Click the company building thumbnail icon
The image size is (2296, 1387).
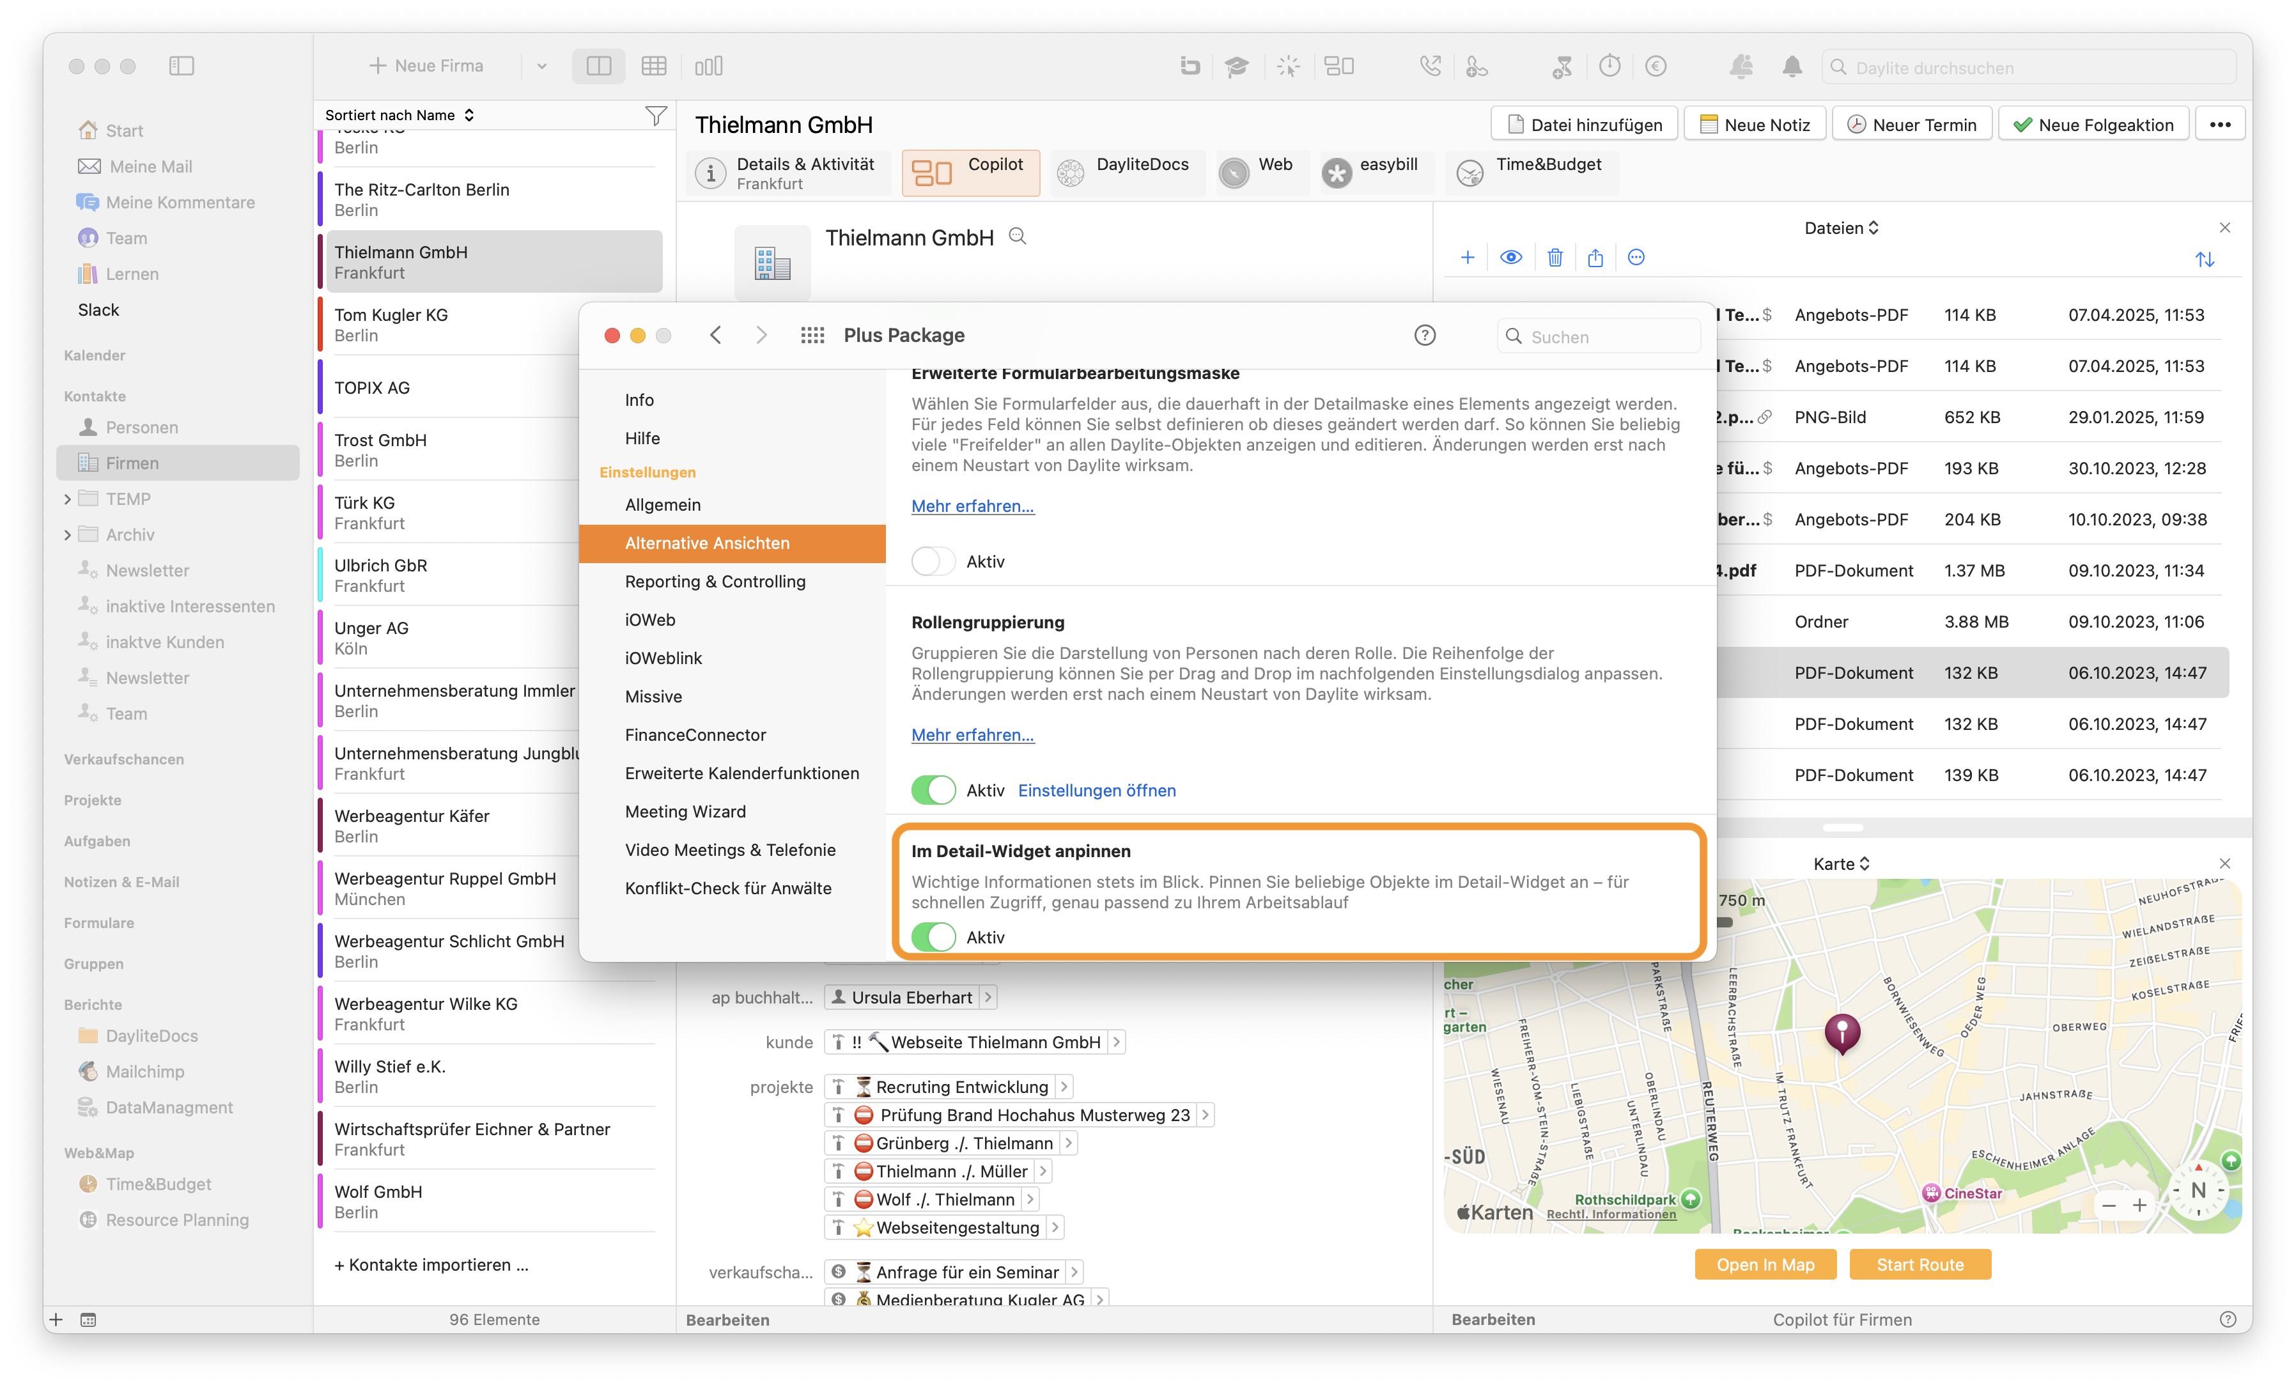(x=772, y=263)
